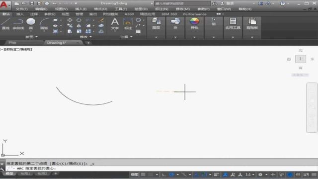The width and height of the screenshot is (318, 179).
Task: Activate the Arc (圆弧) tool
Action: click(x=44, y=24)
